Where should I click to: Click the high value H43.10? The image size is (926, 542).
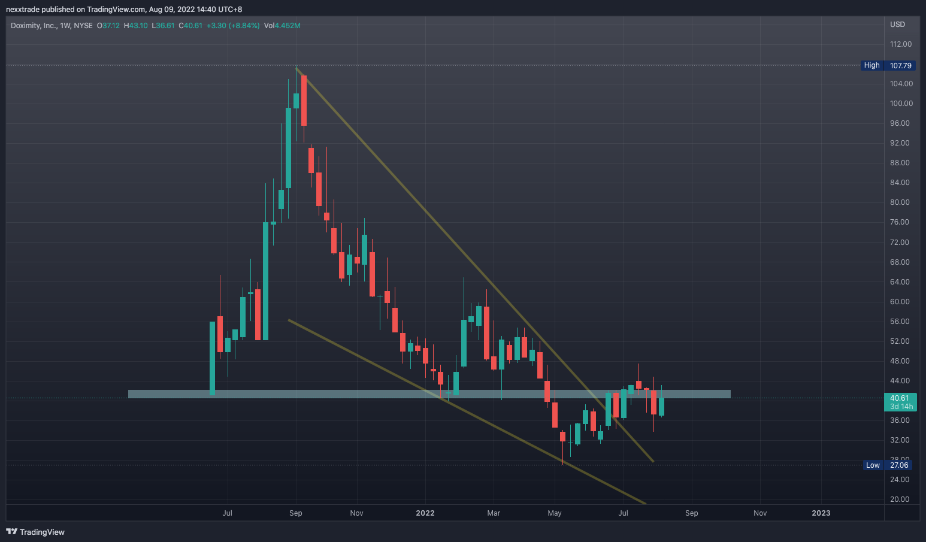click(x=136, y=26)
